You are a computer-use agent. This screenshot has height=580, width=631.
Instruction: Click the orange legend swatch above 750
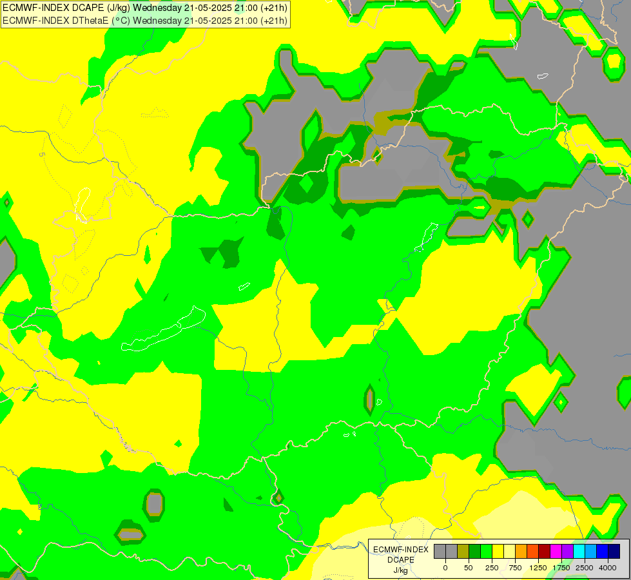(521, 552)
